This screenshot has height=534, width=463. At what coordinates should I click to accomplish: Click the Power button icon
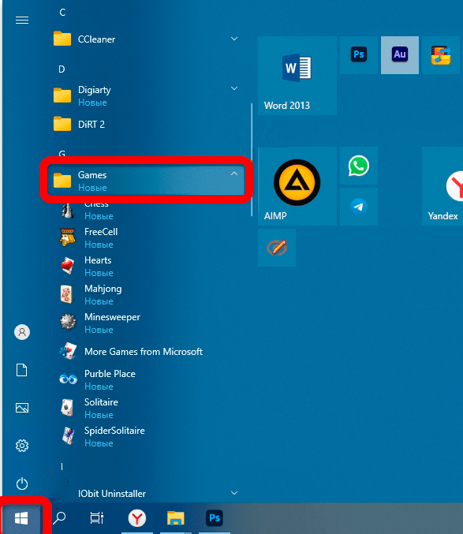coord(22,484)
